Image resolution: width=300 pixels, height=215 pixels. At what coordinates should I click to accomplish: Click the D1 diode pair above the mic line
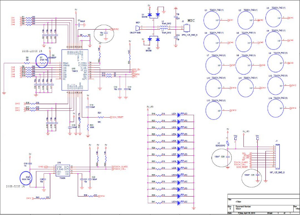tap(154, 14)
